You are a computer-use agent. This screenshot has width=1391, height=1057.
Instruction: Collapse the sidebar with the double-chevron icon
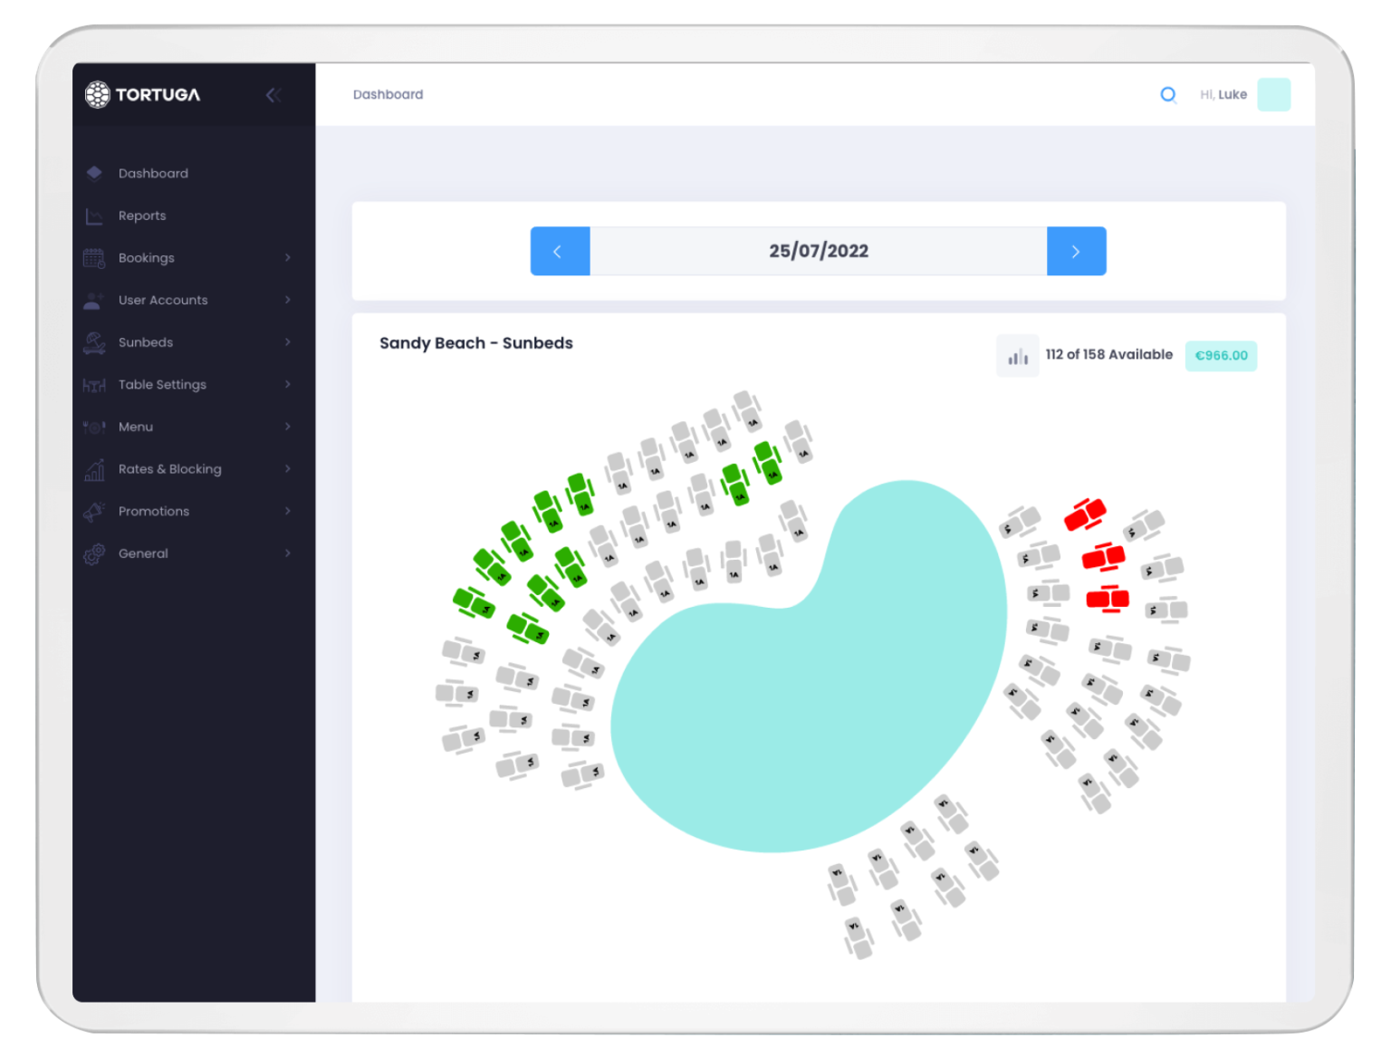point(273,95)
